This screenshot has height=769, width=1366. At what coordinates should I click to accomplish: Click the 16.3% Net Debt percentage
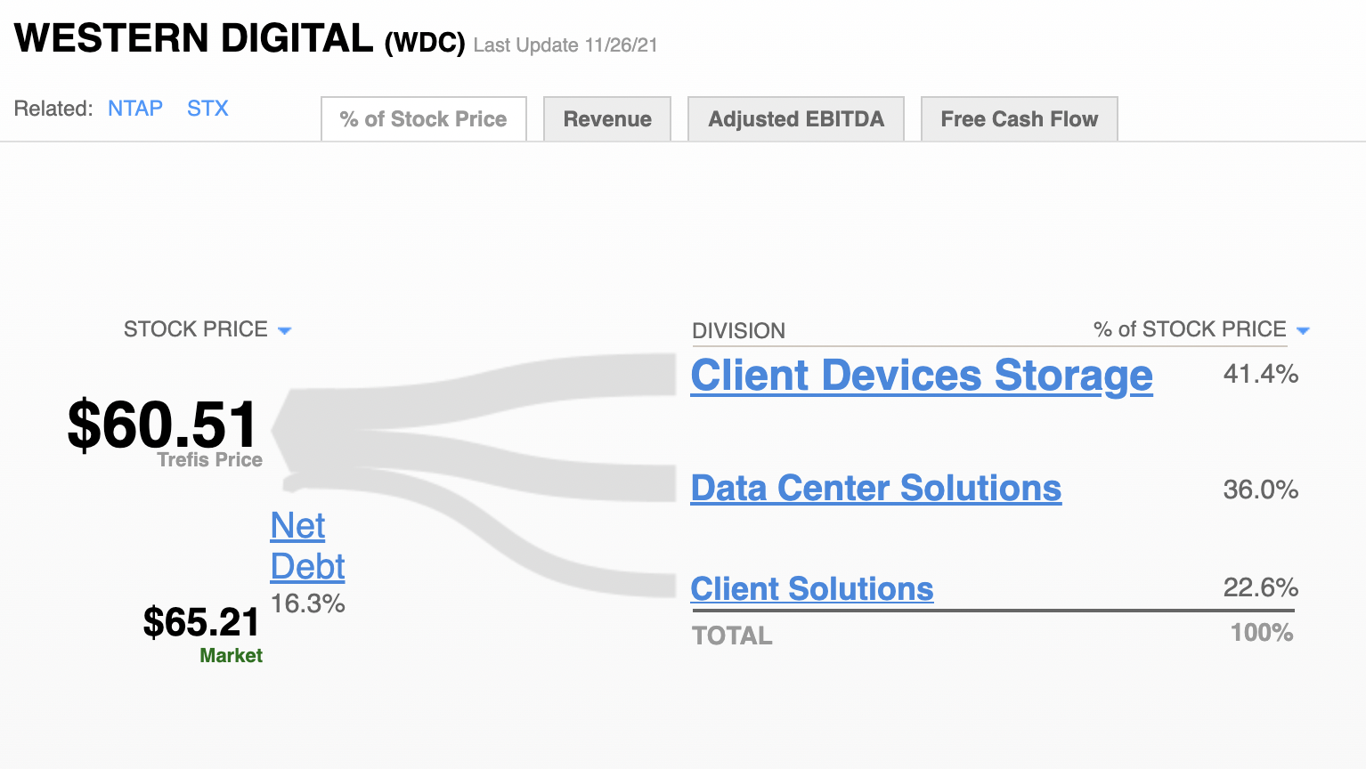pos(307,603)
